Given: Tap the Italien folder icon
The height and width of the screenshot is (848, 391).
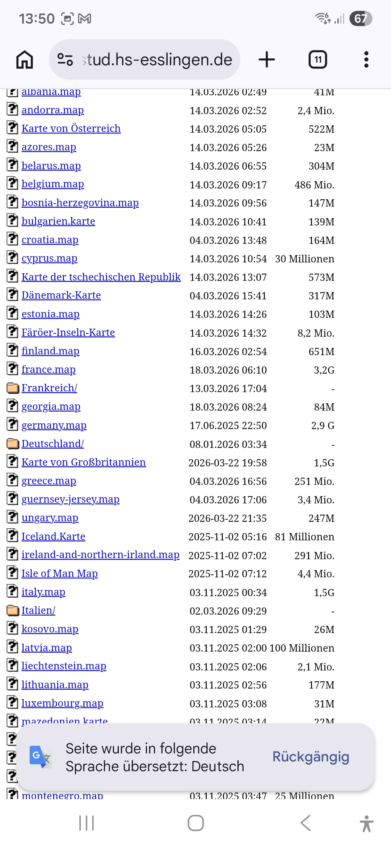Looking at the screenshot, I should coord(13,611).
